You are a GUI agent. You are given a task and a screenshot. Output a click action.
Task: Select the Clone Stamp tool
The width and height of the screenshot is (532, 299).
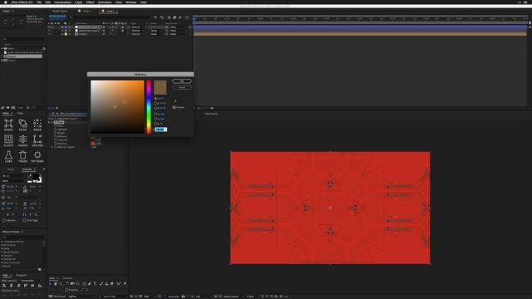click(x=106, y=284)
